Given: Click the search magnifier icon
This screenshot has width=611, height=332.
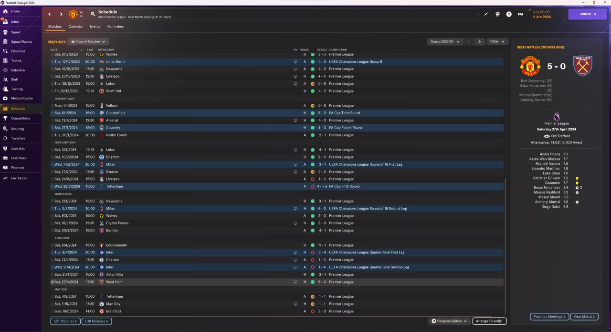Looking at the screenshot, I should point(94,15).
